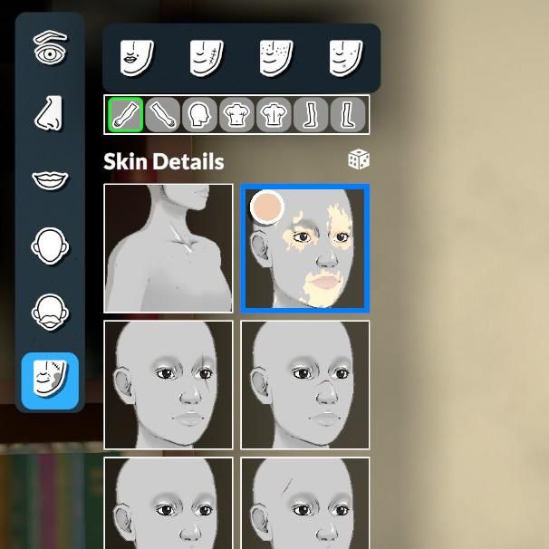Pick the bottom-left plain face thumbnail
Viewport: 549px width, 549px height.
pos(169,503)
